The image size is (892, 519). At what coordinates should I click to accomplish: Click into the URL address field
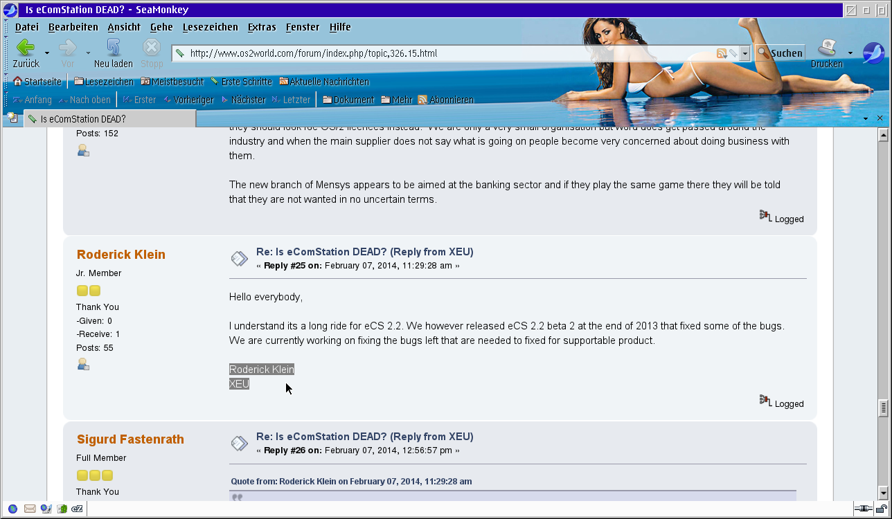[450, 53]
